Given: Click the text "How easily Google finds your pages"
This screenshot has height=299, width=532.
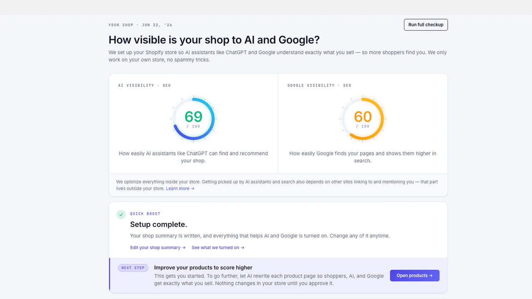Looking at the screenshot, I should (332, 153).
